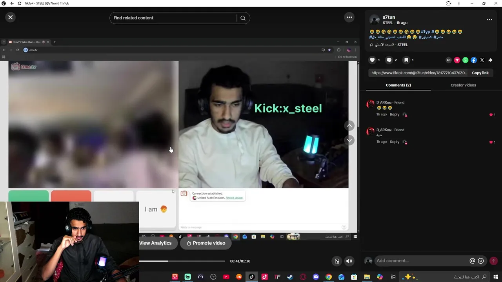Reply to second D_ARKom comment
502x282 pixels.
pyautogui.click(x=395, y=142)
